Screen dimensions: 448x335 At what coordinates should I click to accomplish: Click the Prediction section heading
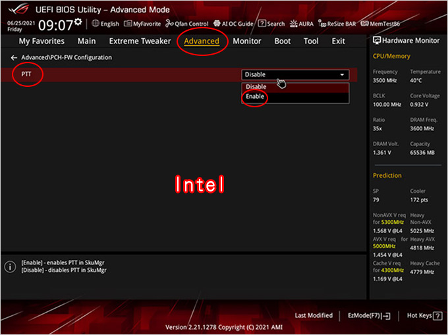pos(387,176)
